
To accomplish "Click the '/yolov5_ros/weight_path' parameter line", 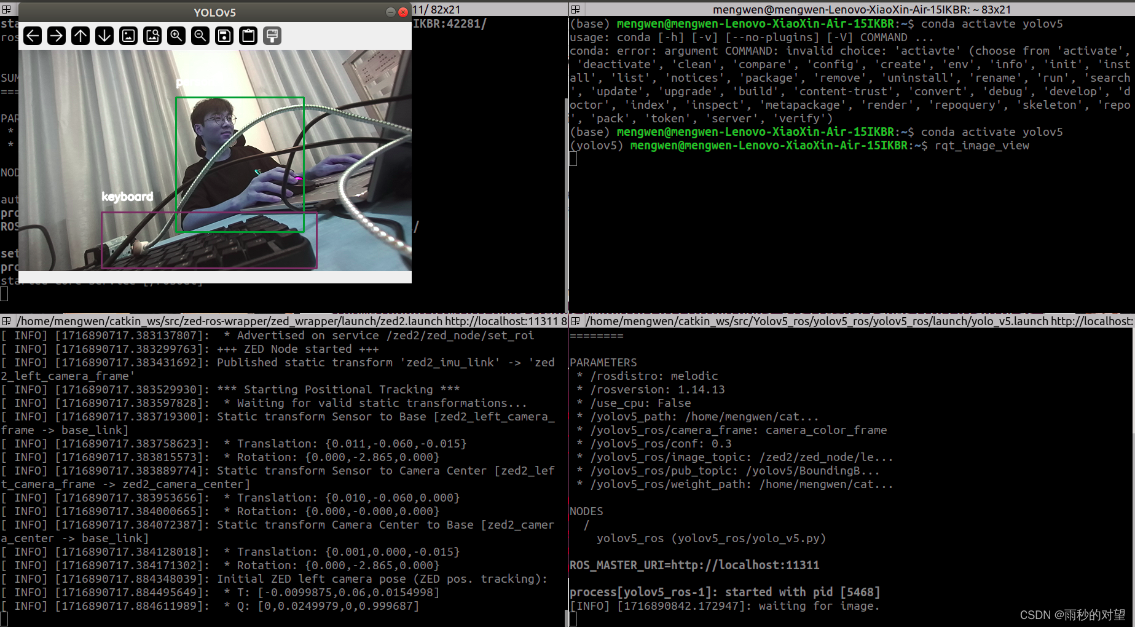I will 734,484.
